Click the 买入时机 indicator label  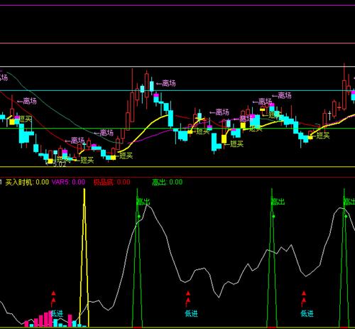click(x=27, y=182)
